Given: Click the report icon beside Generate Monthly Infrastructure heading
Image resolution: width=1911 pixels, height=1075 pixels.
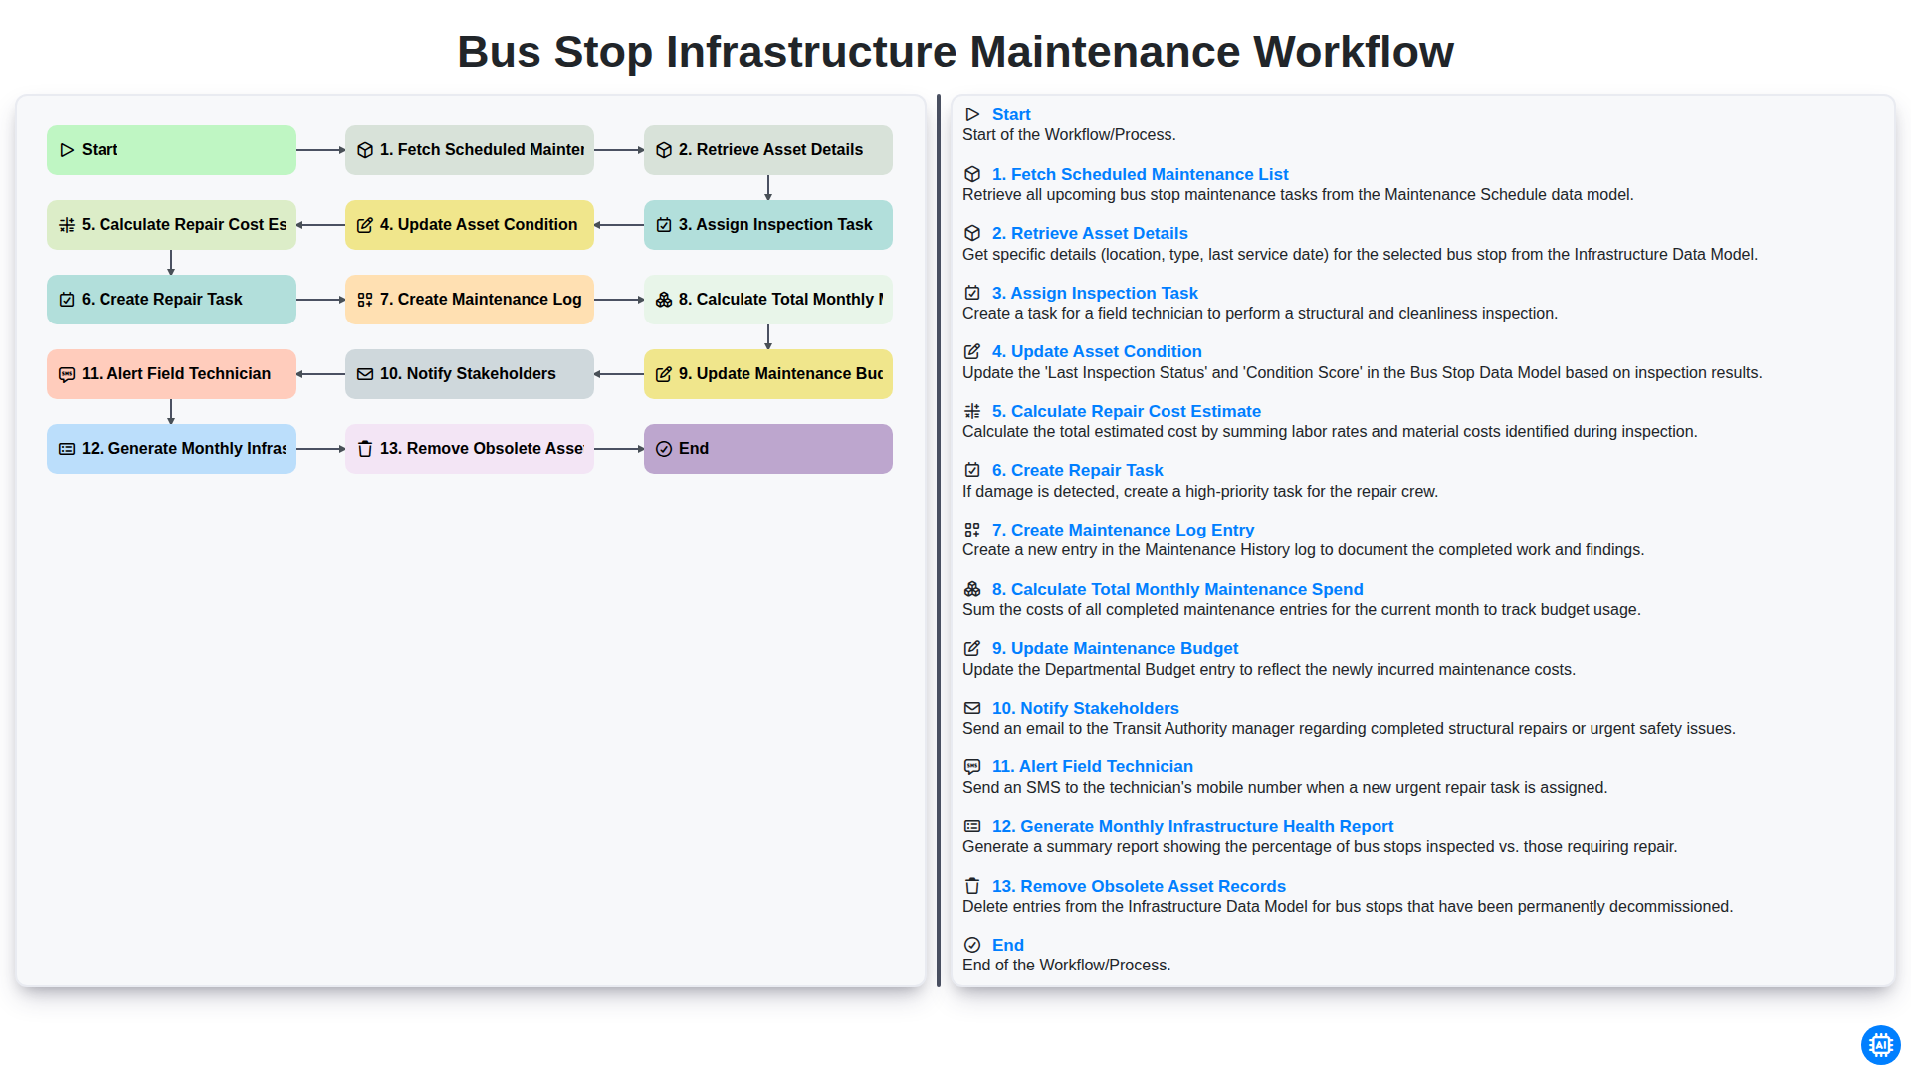Looking at the screenshot, I should click(x=972, y=826).
